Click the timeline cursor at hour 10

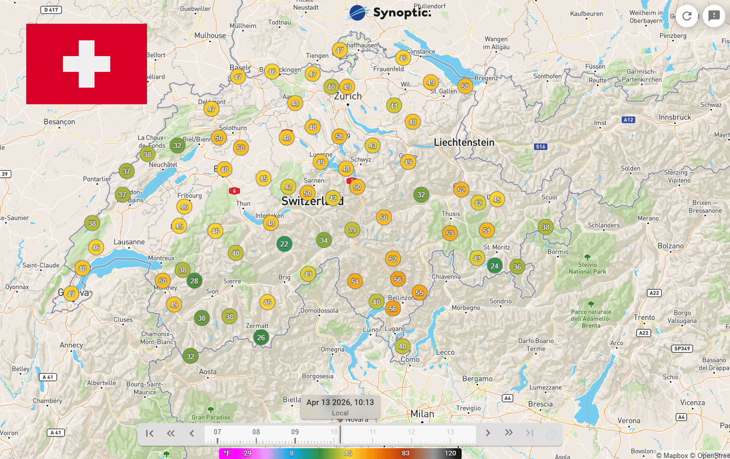[x=340, y=434]
